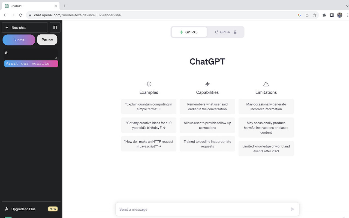Select the GPT-3.5 model
Viewport: 349px width, 218px height.
[189, 32]
